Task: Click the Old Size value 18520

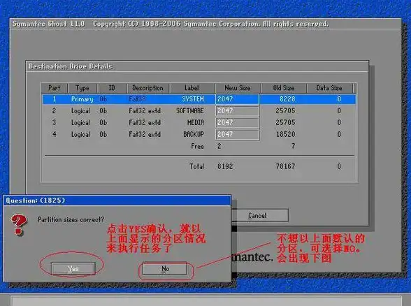Action: pos(285,134)
